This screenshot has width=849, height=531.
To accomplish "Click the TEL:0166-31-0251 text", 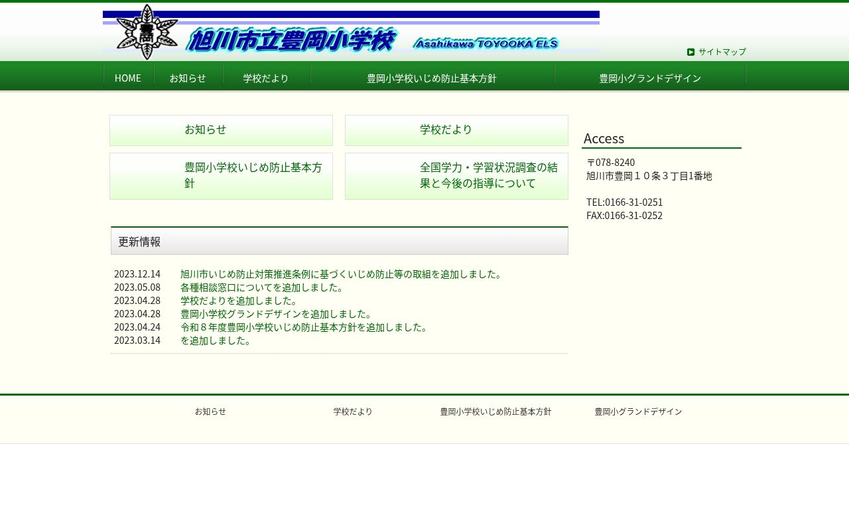I will [624, 202].
